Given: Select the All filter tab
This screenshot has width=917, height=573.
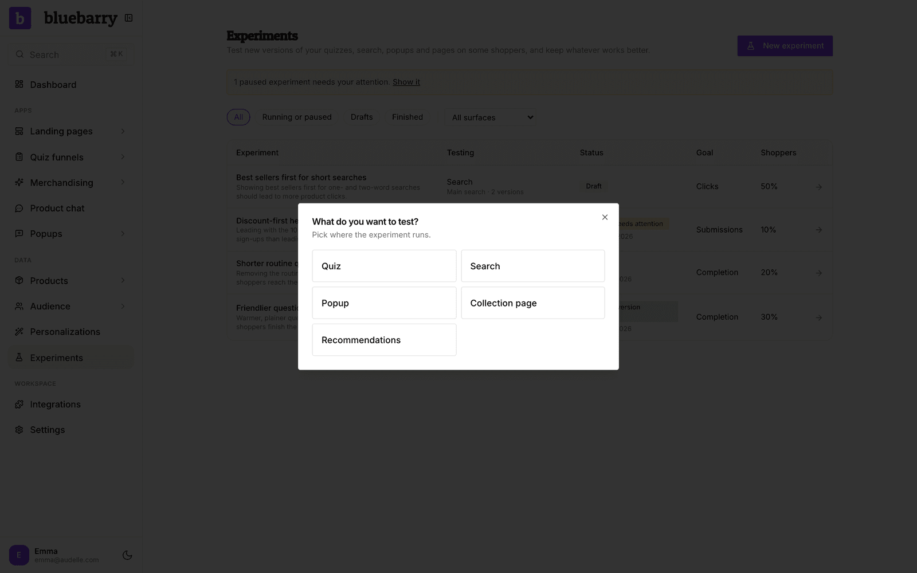Looking at the screenshot, I should click(x=238, y=117).
